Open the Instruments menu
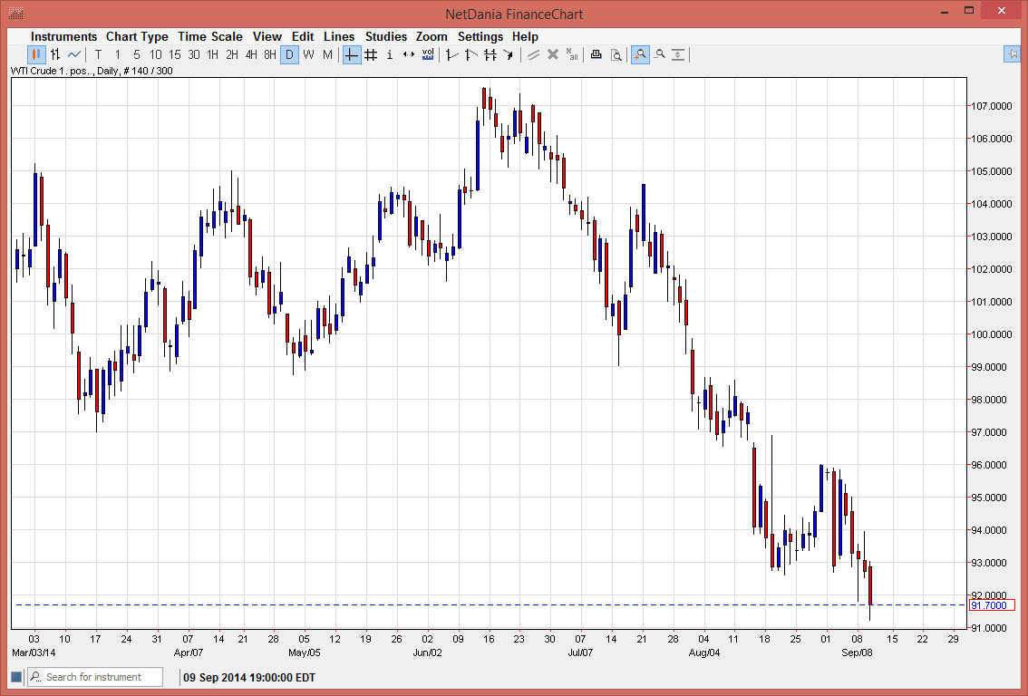 pos(63,36)
